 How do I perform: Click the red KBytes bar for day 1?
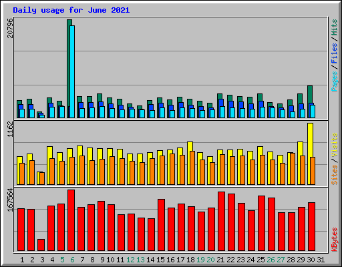pos(21,230)
